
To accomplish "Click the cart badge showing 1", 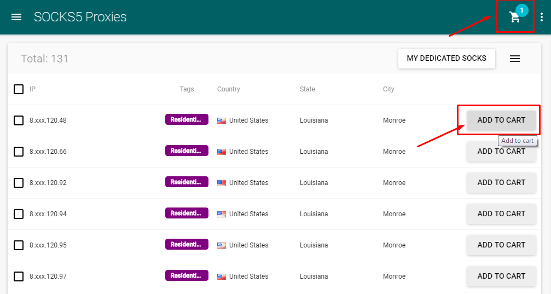I will pos(522,10).
